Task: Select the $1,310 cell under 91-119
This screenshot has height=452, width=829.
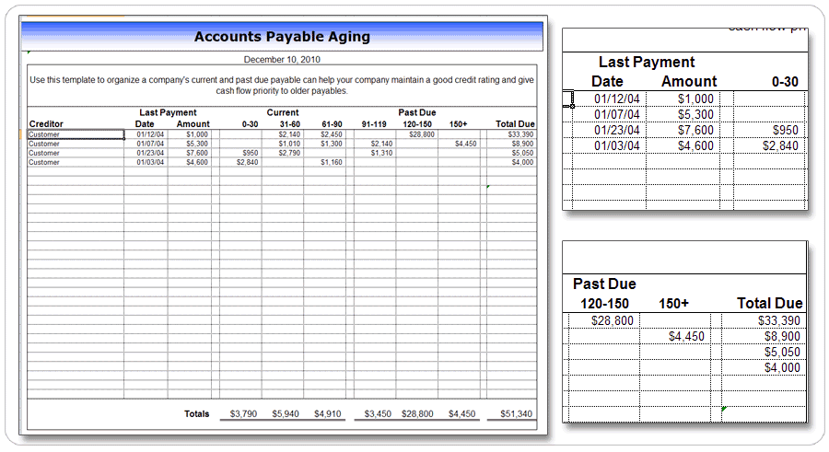Action: click(381, 153)
